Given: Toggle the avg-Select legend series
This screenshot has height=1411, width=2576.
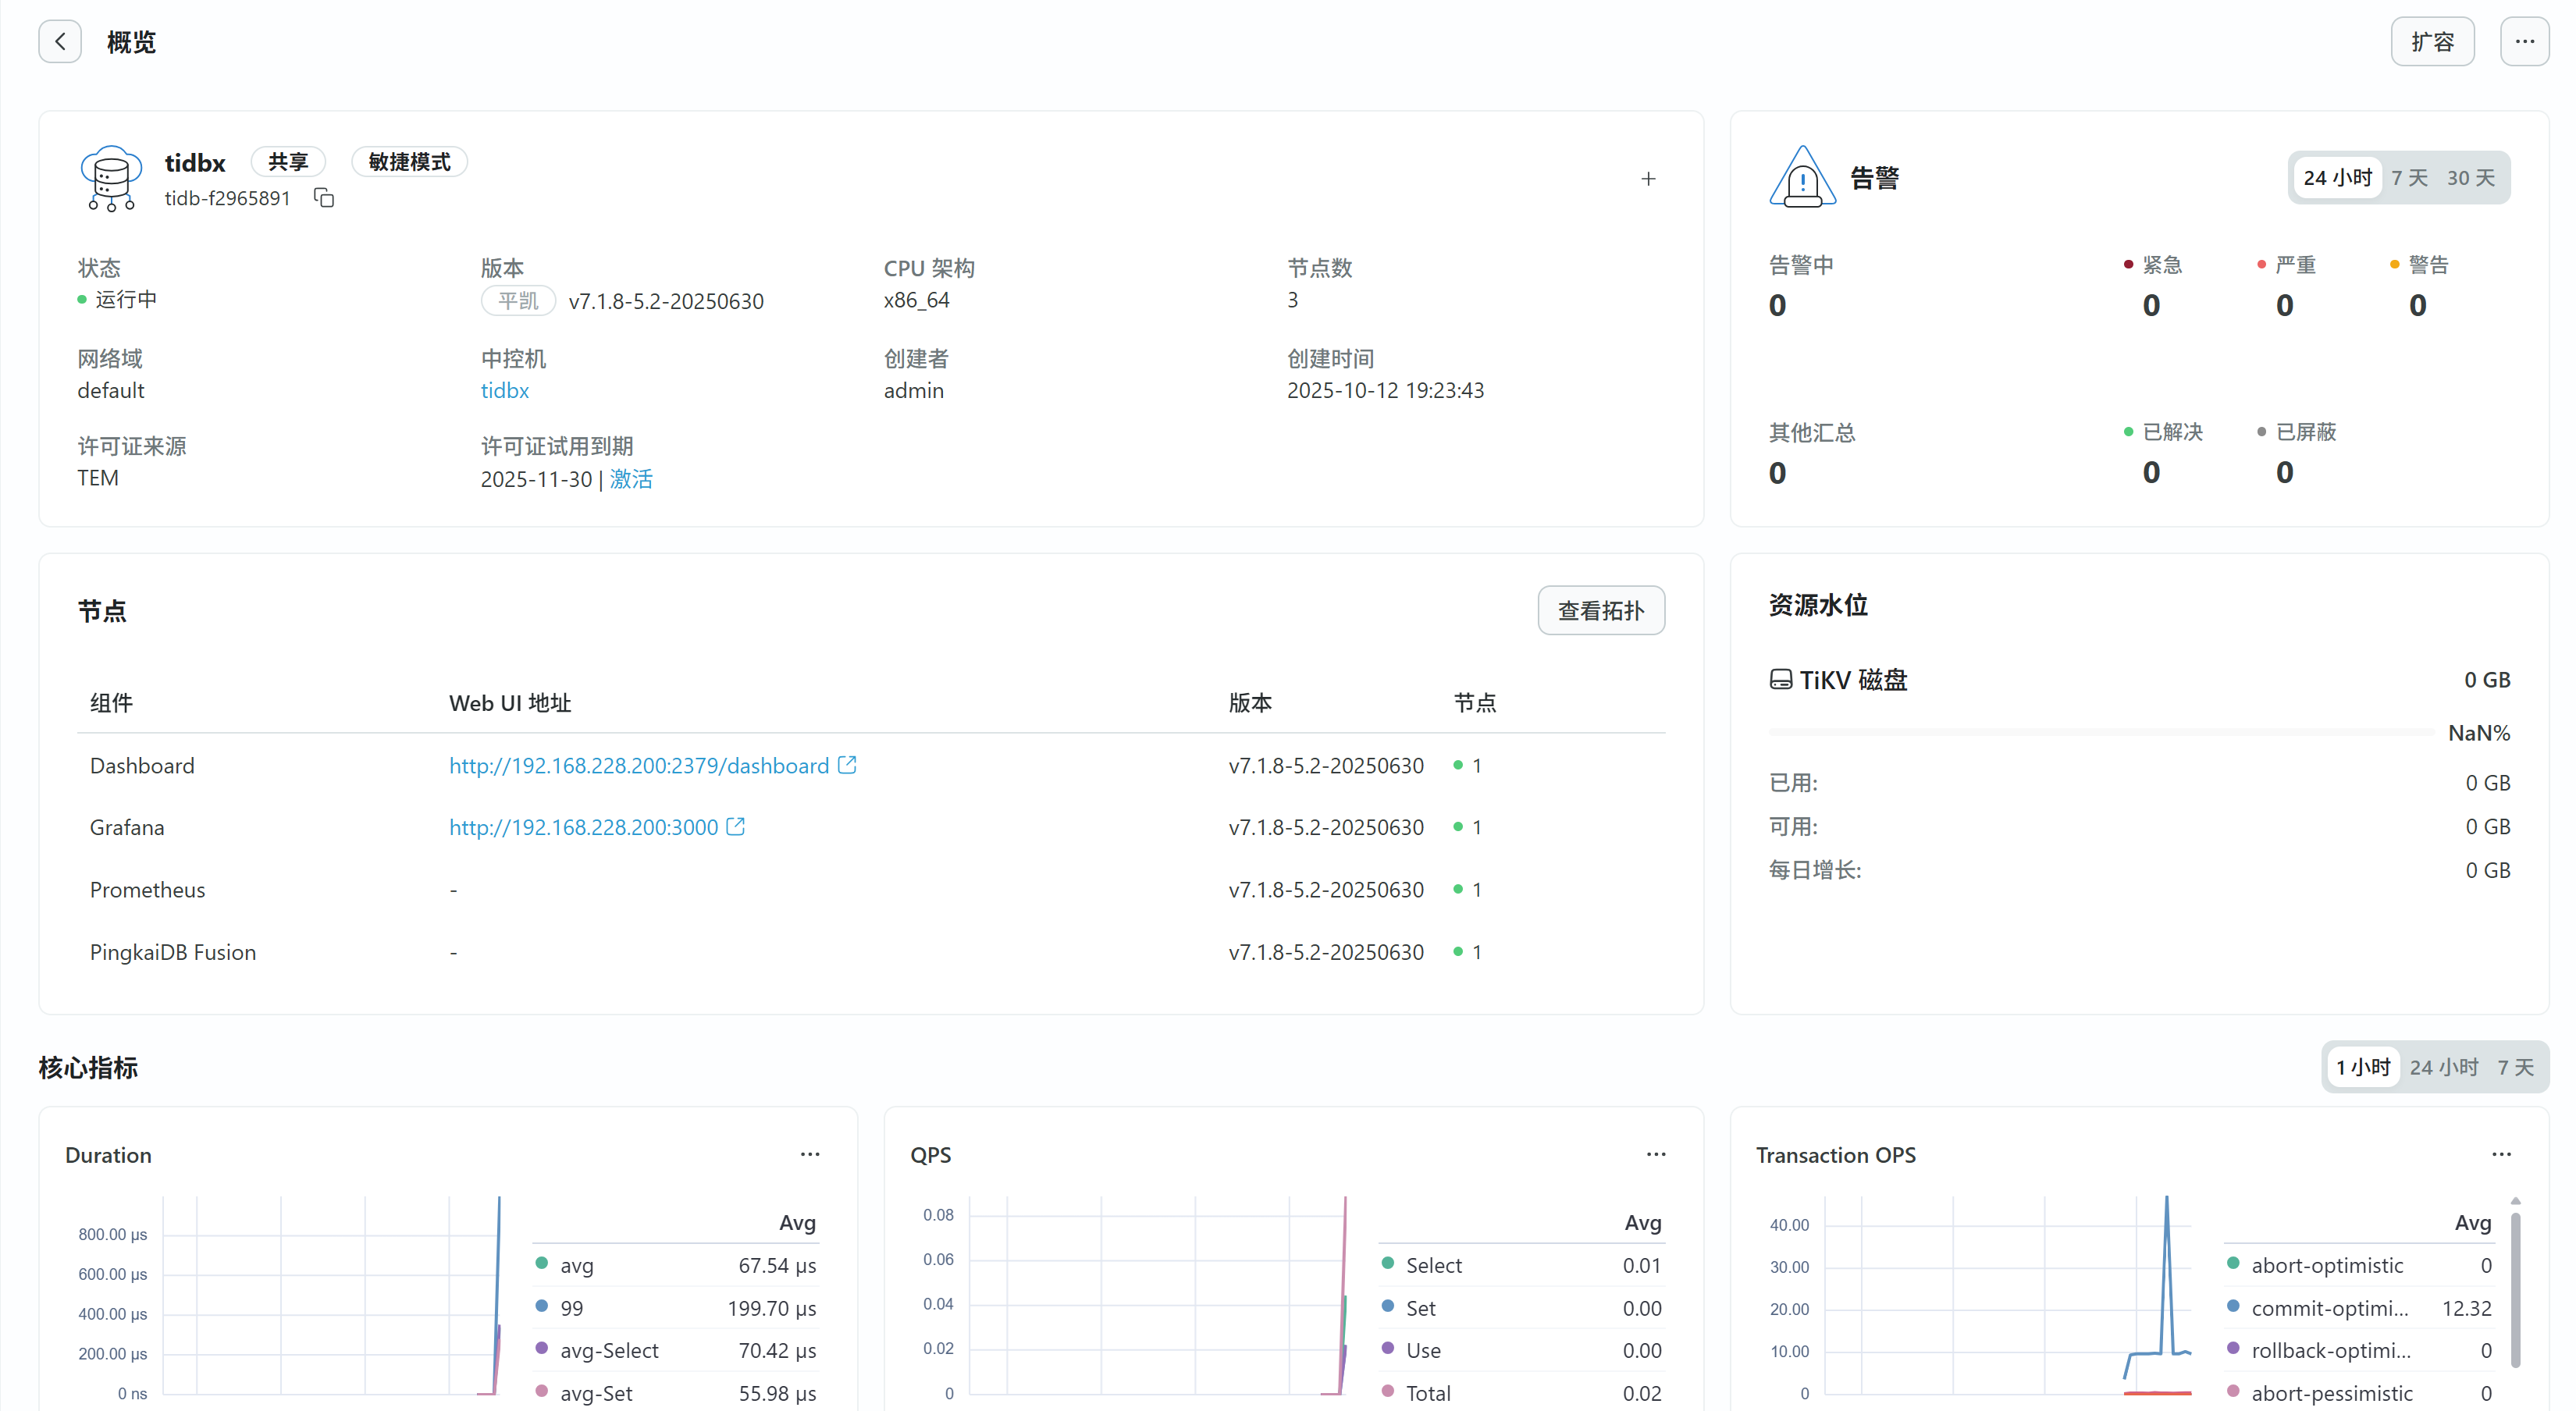Looking at the screenshot, I should [x=609, y=1350].
